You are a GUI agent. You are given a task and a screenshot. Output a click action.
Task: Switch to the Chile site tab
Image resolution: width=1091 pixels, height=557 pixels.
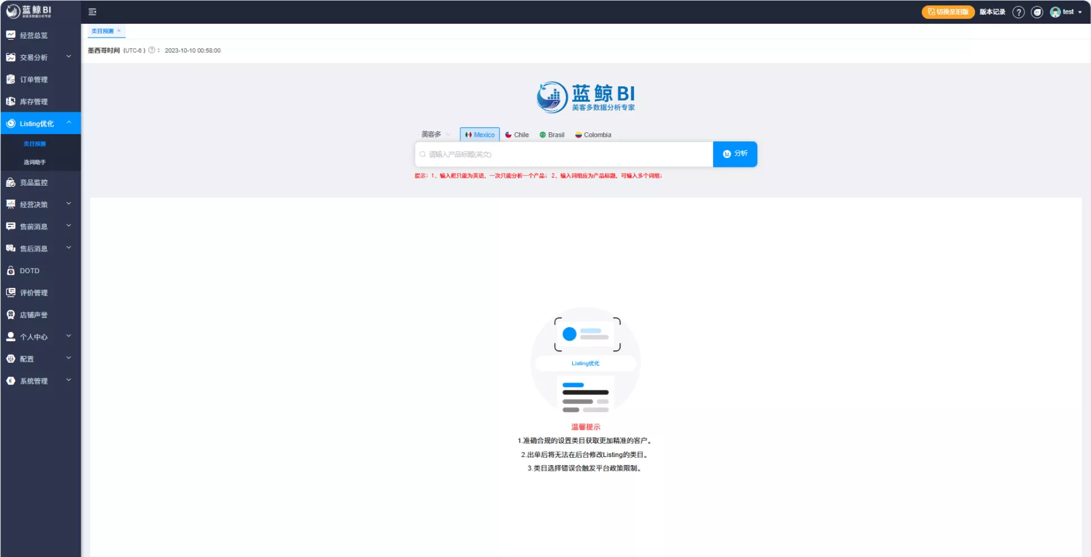click(x=517, y=135)
